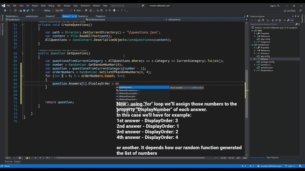Select questions.json in Solution Explorer

[266, 67]
